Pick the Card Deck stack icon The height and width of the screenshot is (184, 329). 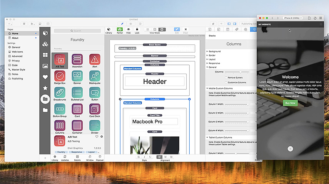tap(95, 109)
